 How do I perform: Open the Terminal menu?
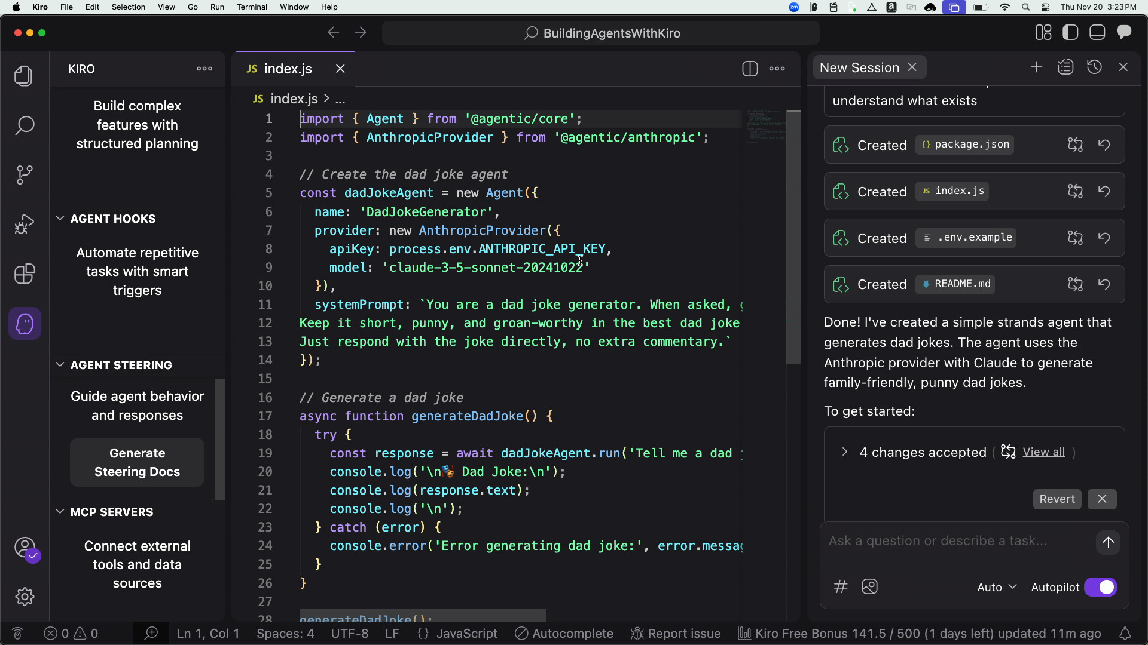click(252, 7)
